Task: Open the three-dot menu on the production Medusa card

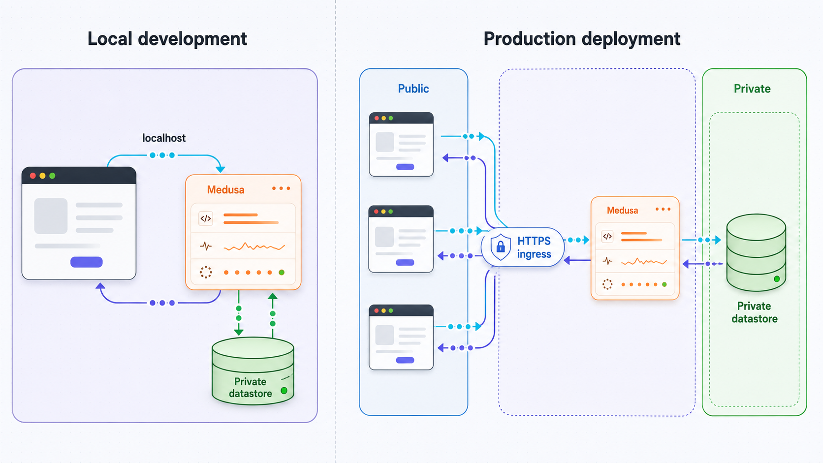Action: (x=663, y=209)
